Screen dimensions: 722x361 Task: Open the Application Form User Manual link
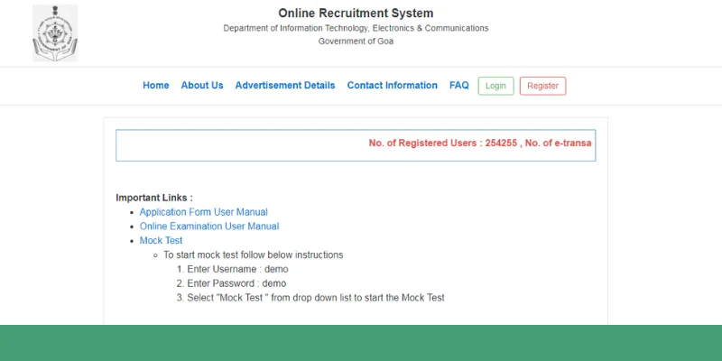[x=203, y=212]
